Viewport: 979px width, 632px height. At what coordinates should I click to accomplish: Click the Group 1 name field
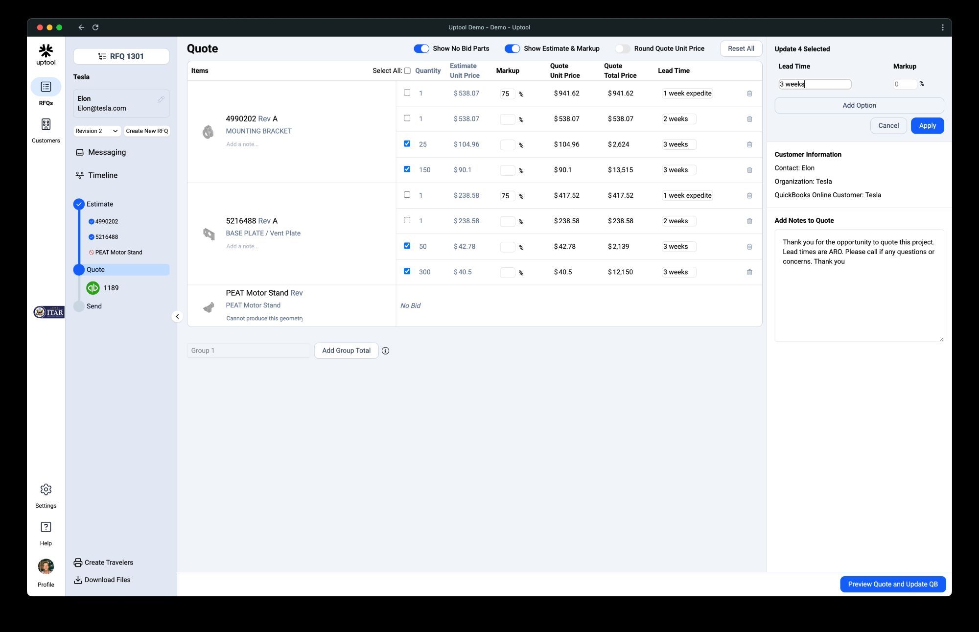pyautogui.click(x=248, y=351)
